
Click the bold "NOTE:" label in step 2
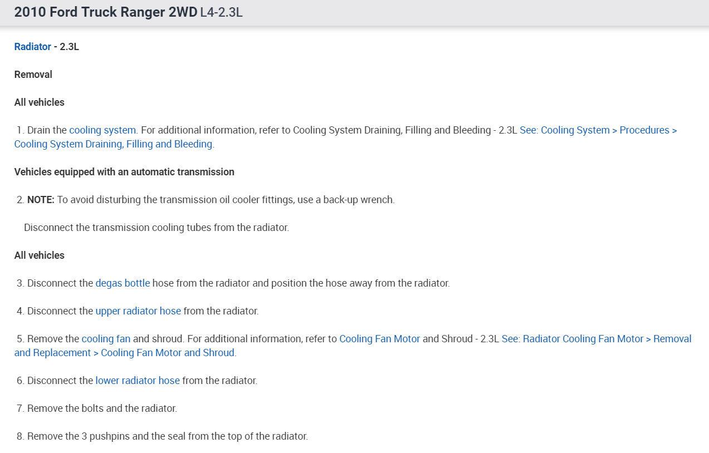click(41, 200)
